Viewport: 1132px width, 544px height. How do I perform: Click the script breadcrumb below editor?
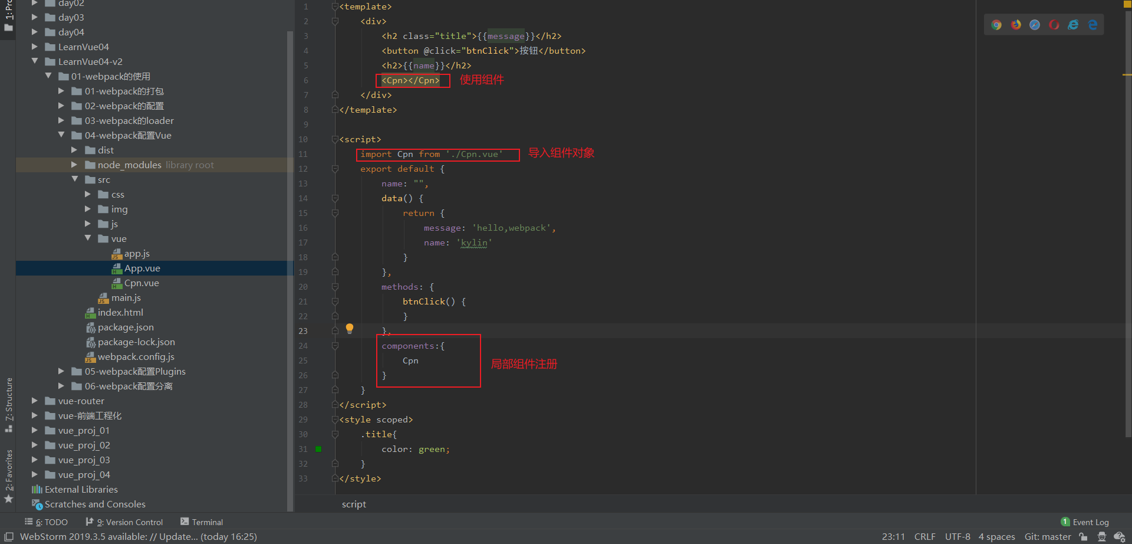click(354, 504)
